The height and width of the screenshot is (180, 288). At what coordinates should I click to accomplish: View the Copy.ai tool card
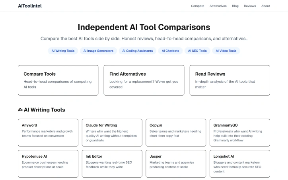pos(176,133)
